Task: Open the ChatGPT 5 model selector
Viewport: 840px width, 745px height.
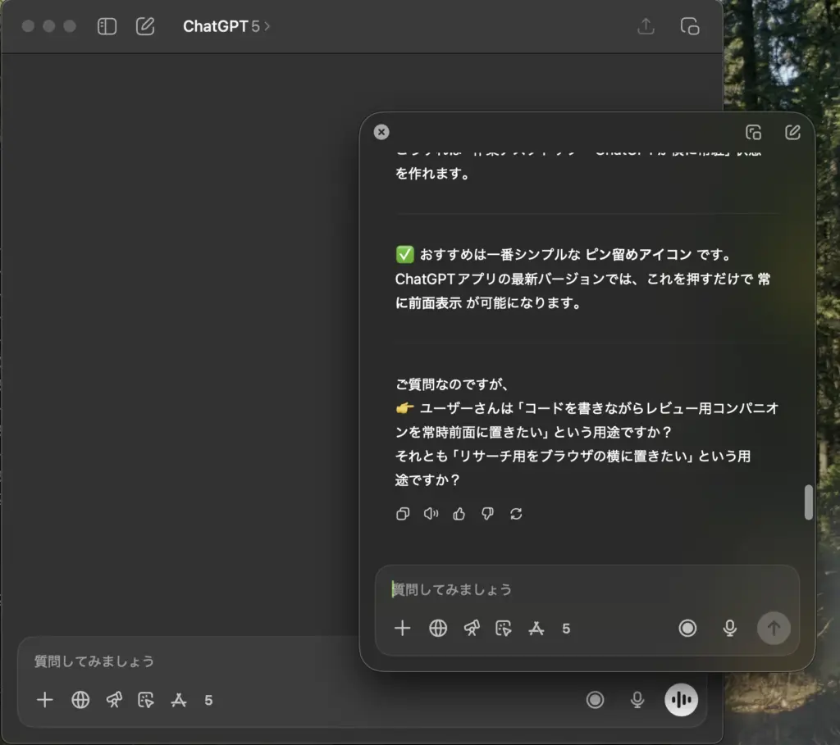Action: 226,26
